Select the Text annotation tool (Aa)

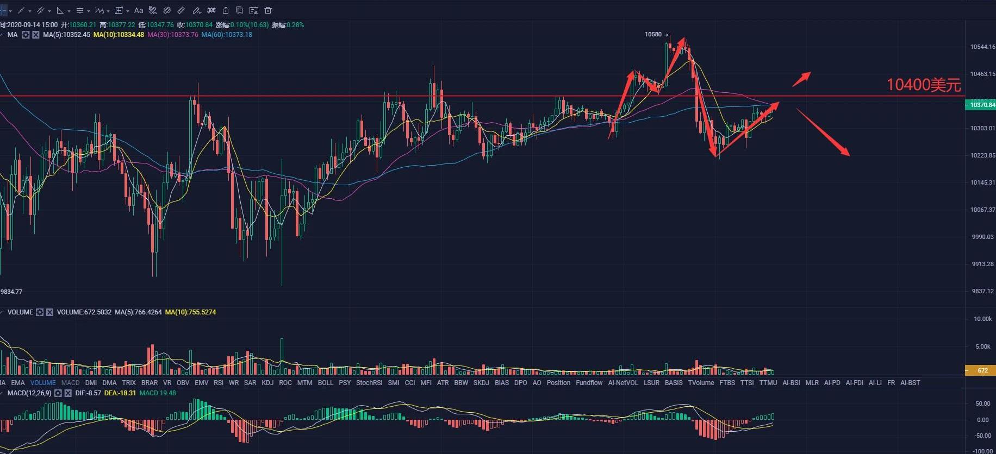pyautogui.click(x=139, y=10)
